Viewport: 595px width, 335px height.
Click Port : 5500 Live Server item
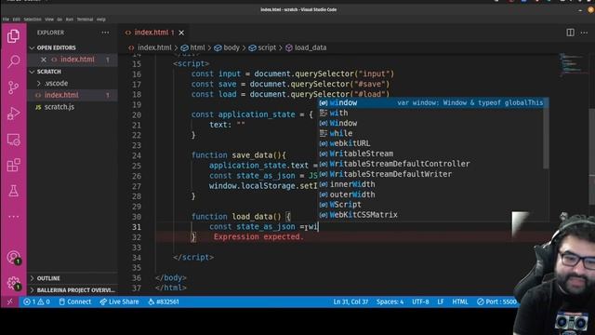pos(496,301)
